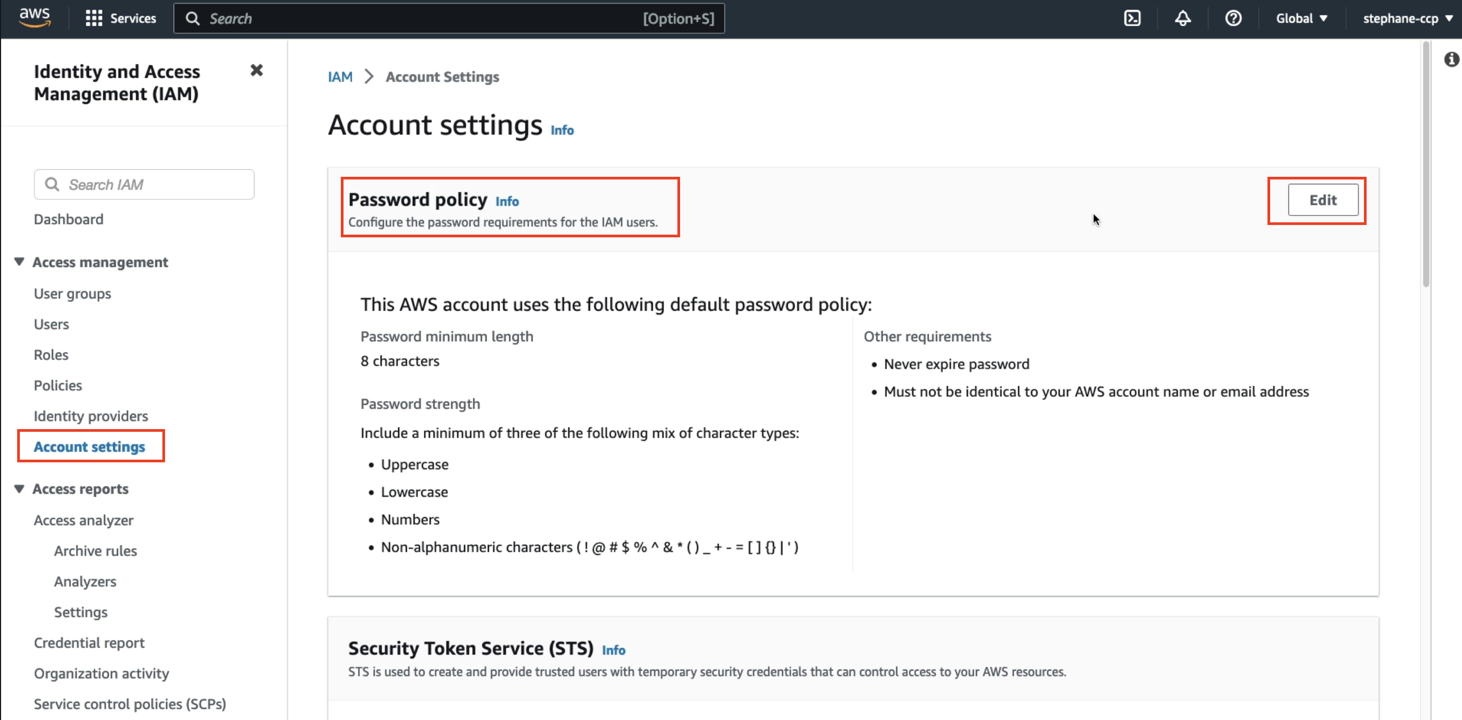This screenshot has width=1462, height=720.
Task: Open Analyzers in sidebar
Action: [x=85, y=582]
